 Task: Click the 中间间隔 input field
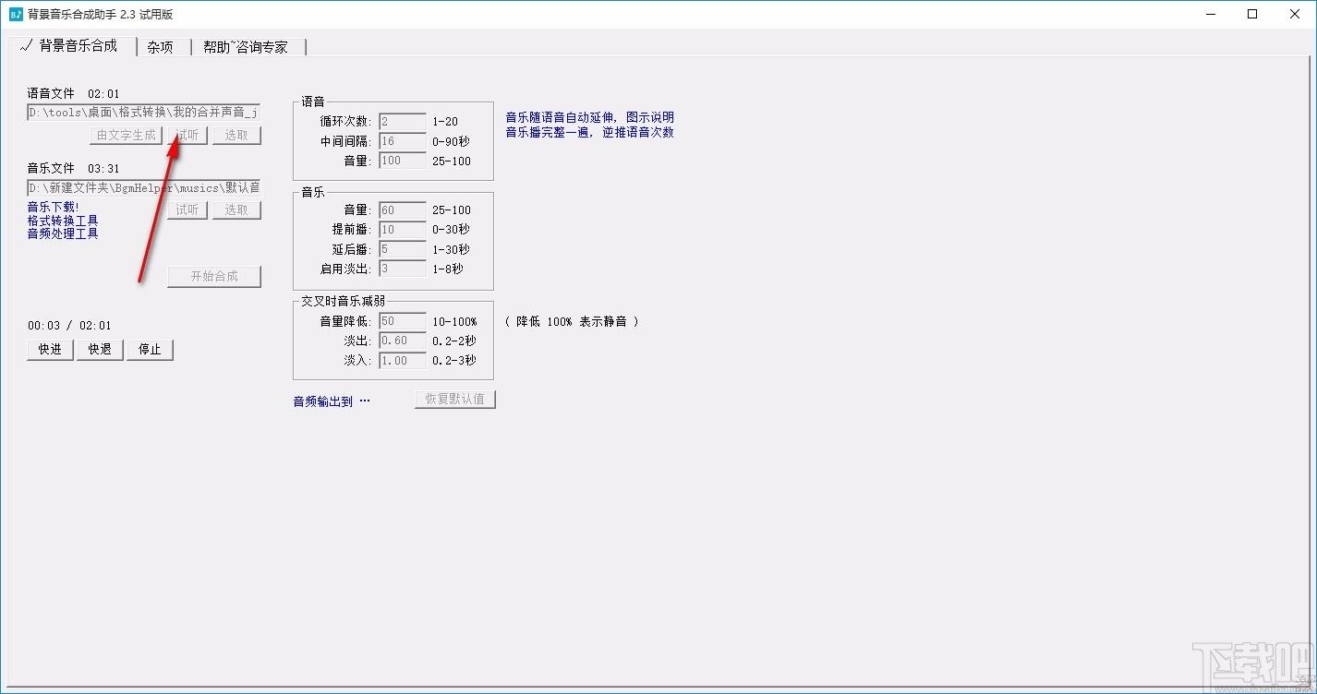(x=403, y=141)
